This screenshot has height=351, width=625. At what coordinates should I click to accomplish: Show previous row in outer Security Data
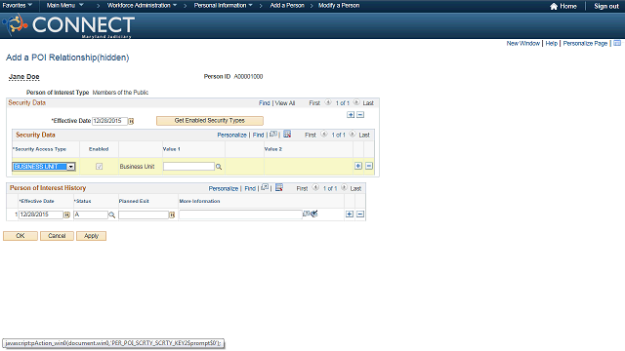coord(328,102)
